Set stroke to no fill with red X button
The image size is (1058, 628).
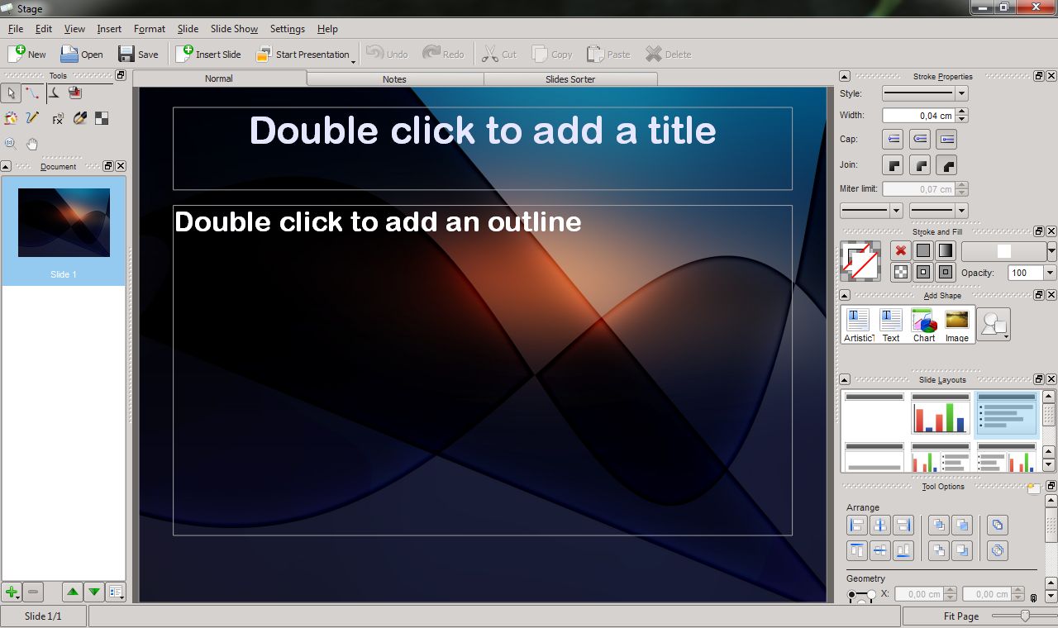(x=900, y=250)
